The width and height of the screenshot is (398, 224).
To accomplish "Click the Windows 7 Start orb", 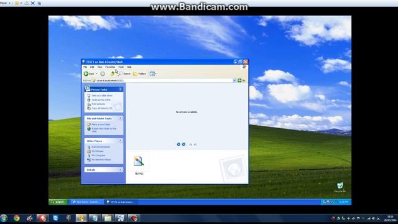I will tap(4, 218).
